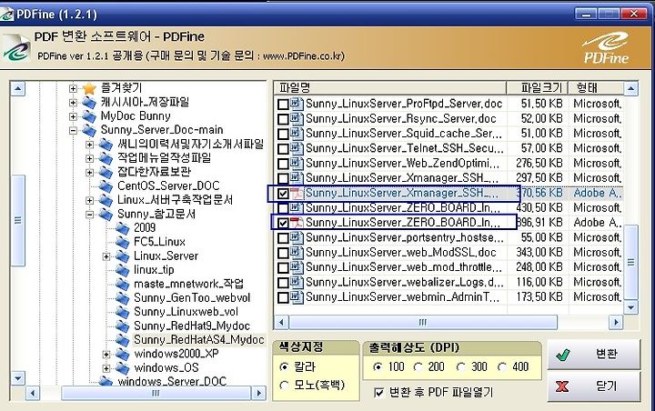Click the Word icon of webmin_AdminT file

tap(297, 297)
